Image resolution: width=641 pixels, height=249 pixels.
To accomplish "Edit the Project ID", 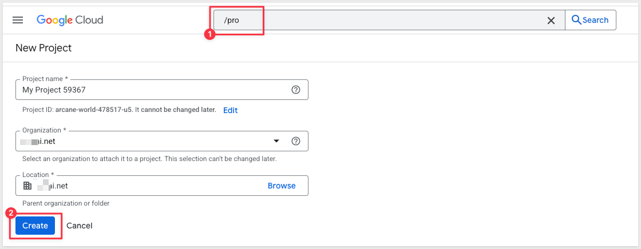I will click(x=230, y=110).
